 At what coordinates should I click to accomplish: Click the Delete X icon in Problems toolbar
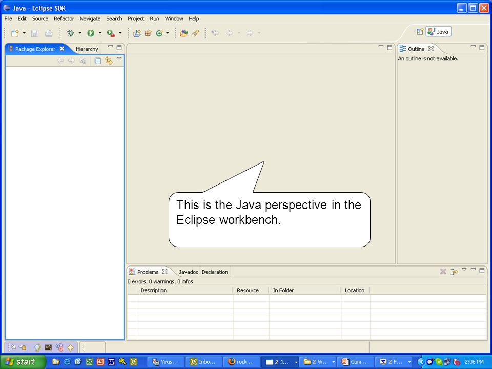tap(443, 272)
